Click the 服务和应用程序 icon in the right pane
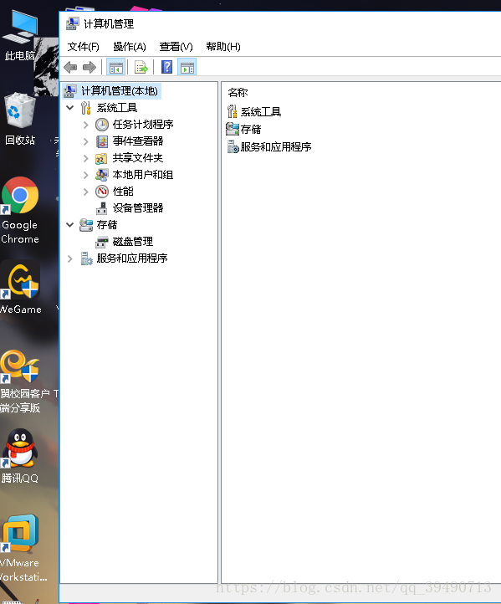 [233, 146]
